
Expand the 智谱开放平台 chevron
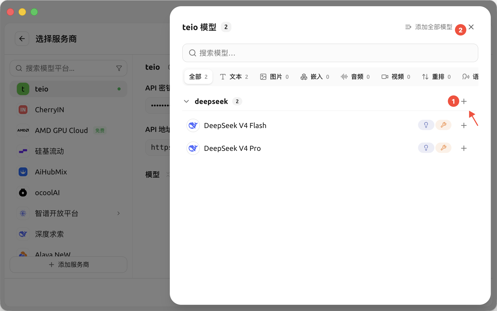[119, 213]
